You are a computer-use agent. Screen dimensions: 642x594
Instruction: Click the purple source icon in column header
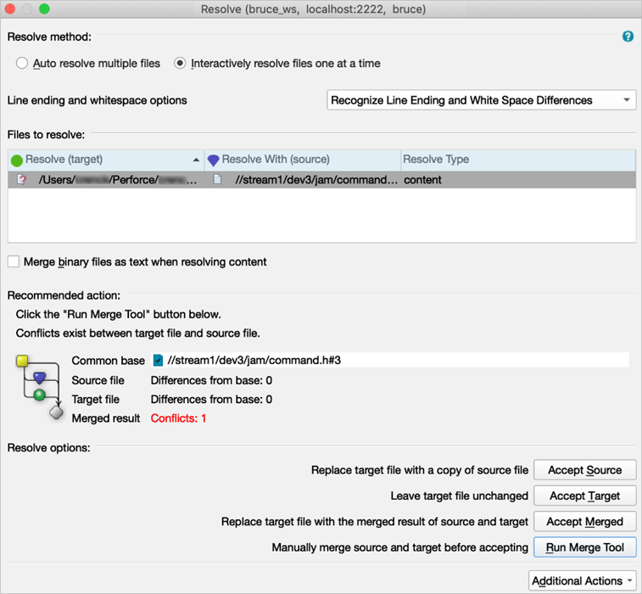(213, 160)
